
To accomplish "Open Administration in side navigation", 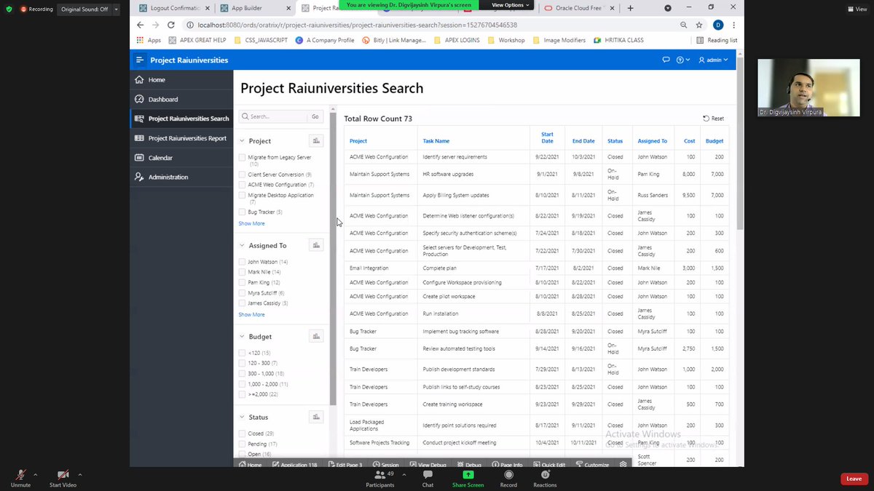I will pos(181,177).
